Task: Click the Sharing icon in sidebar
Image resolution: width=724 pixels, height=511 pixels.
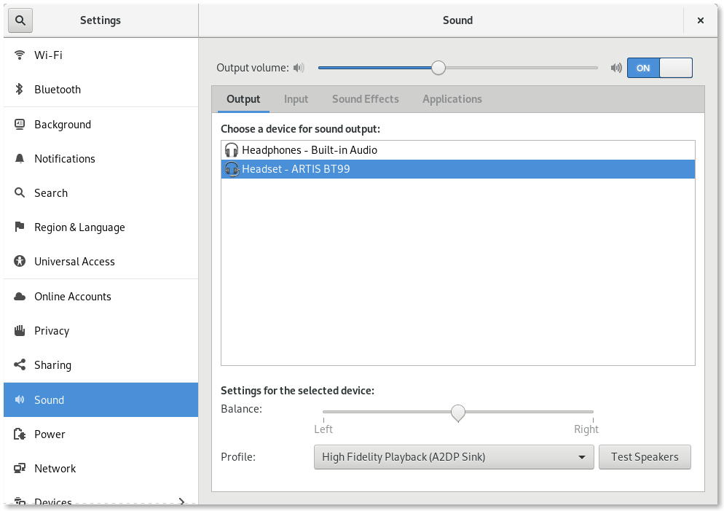Action: (x=20, y=364)
